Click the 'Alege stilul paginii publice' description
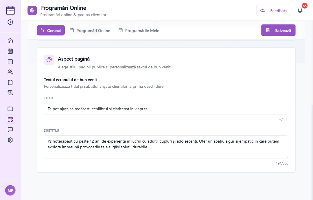 click(x=114, y=67)
